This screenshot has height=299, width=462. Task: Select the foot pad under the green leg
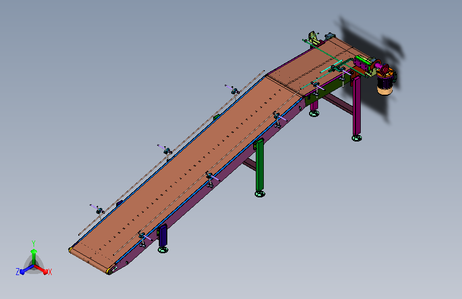coord(260,194)
